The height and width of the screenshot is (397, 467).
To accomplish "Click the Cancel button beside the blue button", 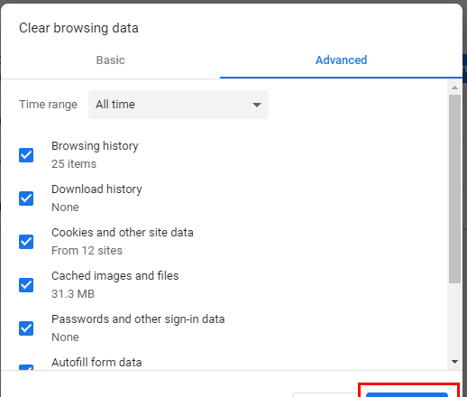I will pos(325,394).
